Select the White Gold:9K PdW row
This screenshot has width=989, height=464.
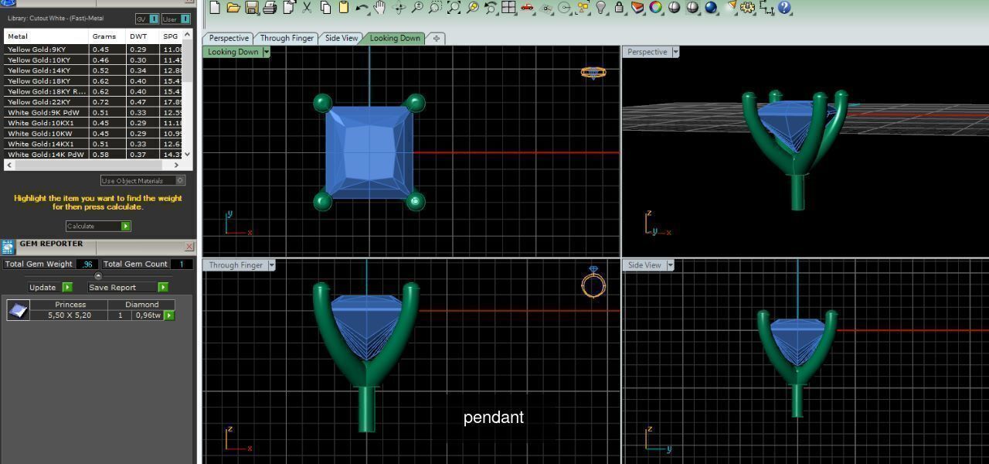pyautogui.click(x=93, y=112)
